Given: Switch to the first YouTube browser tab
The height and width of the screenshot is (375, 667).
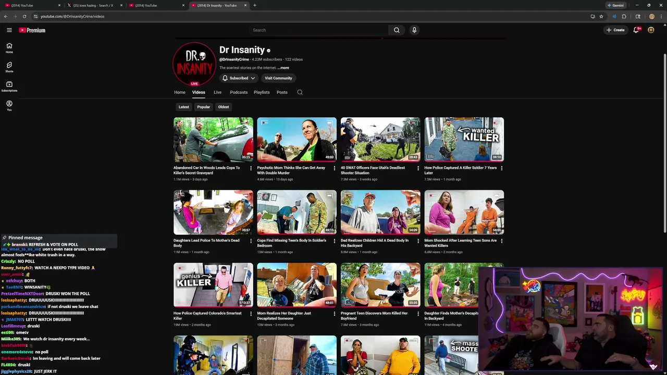Looking at the screenshot, I should [31, 5].
